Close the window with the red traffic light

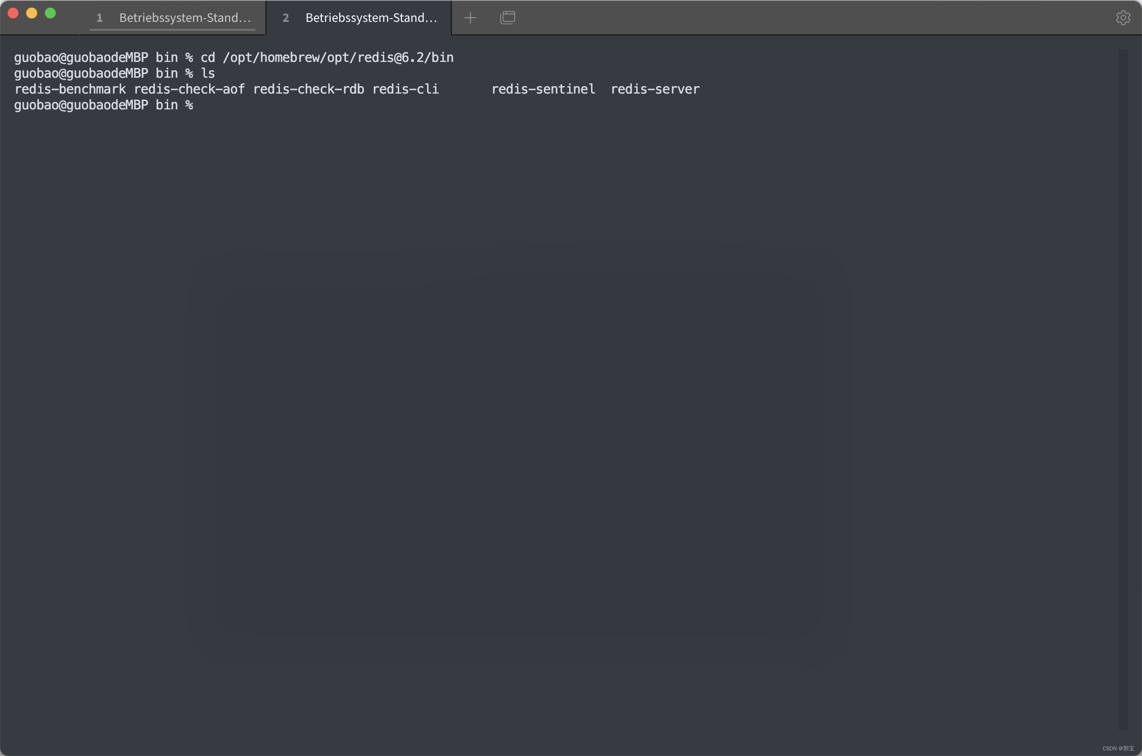(13, 13)
